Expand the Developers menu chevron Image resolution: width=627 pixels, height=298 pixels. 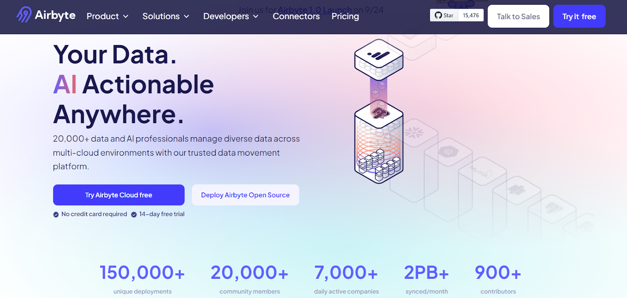click(256, 16)
